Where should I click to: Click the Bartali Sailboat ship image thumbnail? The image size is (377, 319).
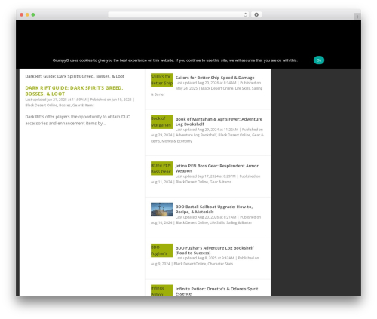pyautogui.click(x=161, y=210)
